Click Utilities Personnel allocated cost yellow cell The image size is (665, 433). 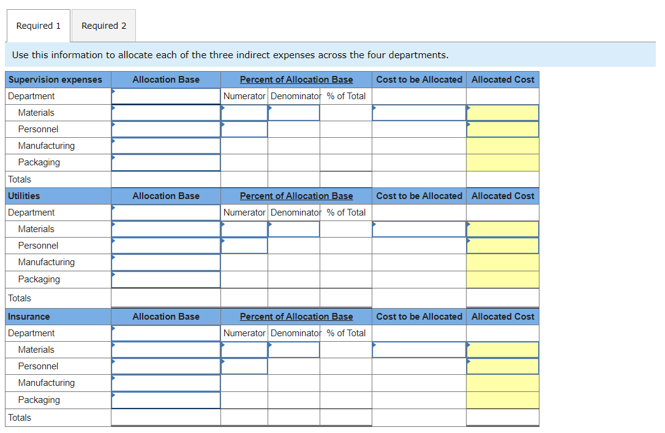click(503, 246)
